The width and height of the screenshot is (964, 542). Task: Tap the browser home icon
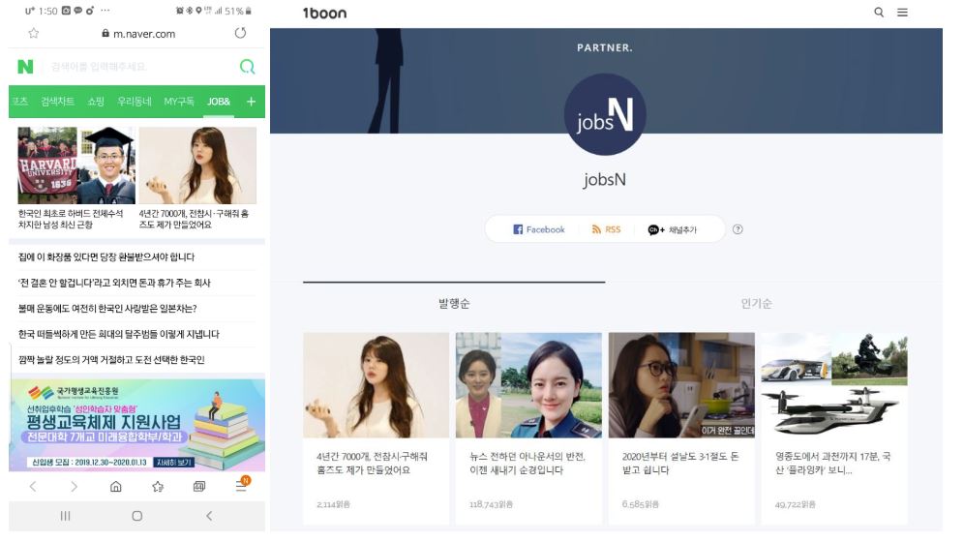point(115,487)
